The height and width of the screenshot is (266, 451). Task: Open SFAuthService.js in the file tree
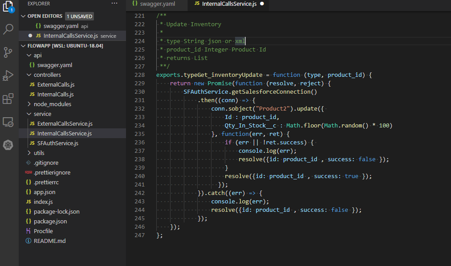tap(57, 143)
